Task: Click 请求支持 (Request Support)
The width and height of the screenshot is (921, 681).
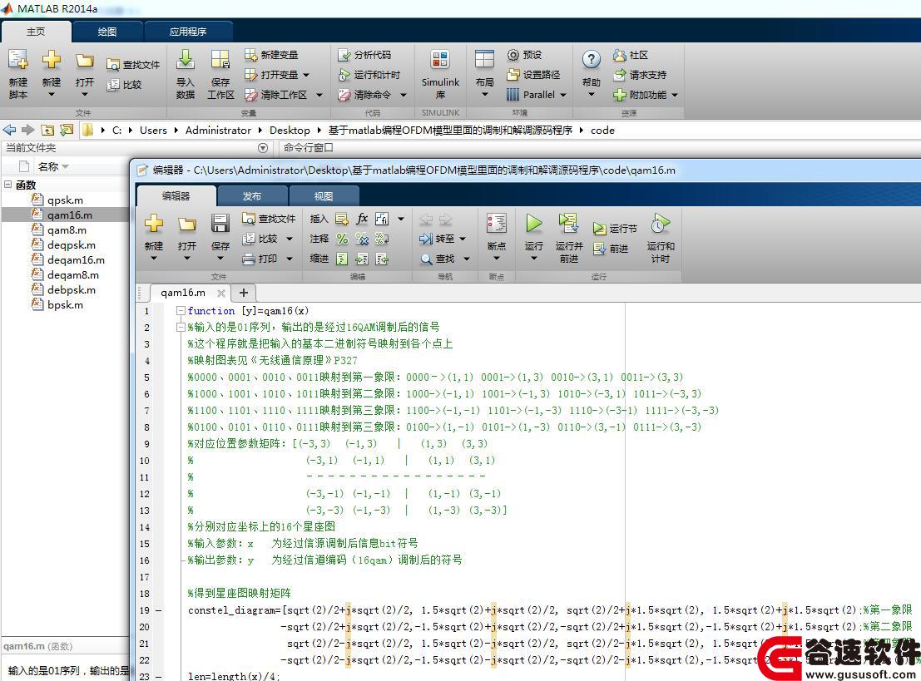Action: point(640,75)
